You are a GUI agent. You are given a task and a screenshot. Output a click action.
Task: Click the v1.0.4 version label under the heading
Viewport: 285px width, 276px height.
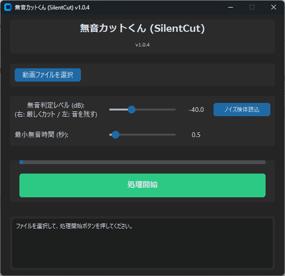click(x=142, y=45)
